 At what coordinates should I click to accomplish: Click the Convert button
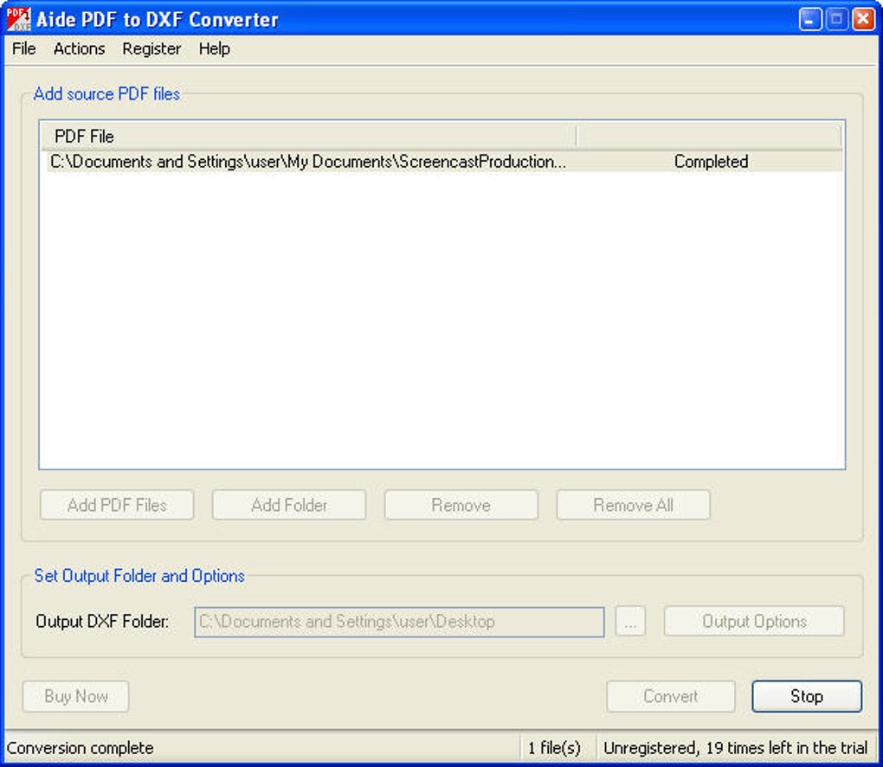pos(671,696)
